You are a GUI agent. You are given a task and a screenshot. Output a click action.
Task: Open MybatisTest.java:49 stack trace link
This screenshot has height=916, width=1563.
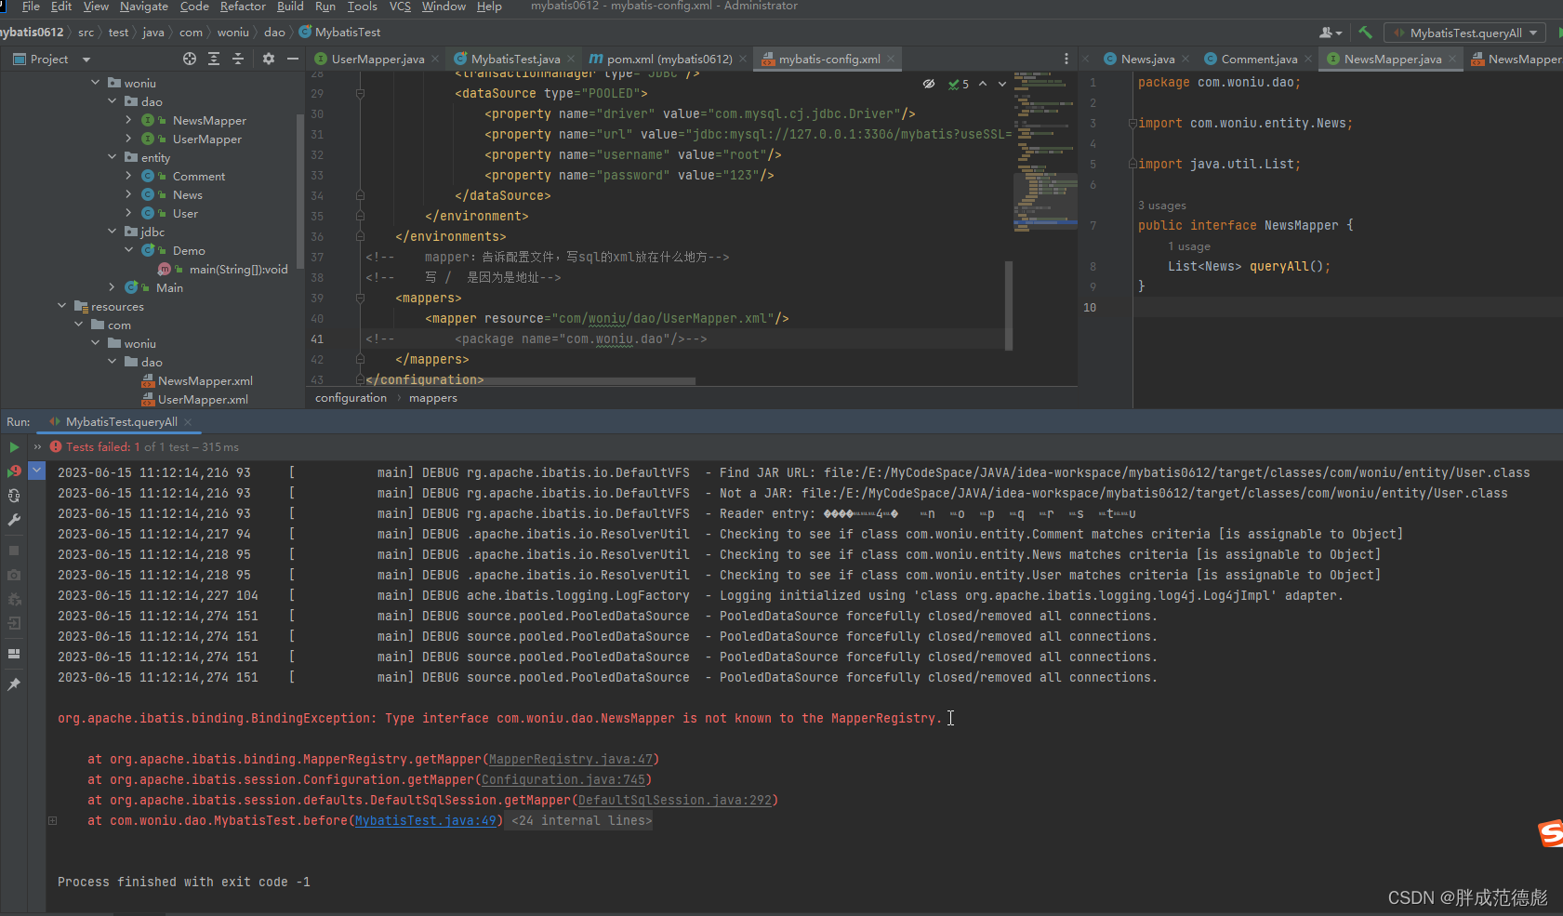pos(426,820)
